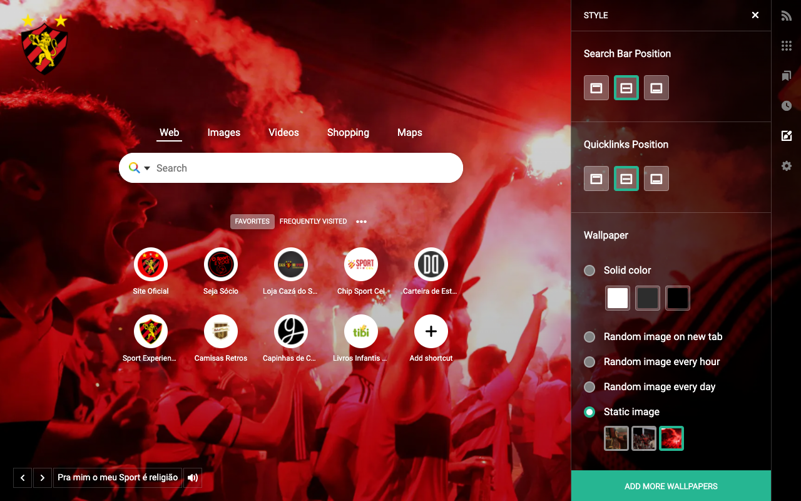Screen dimensions: 801x501
Task: Select the Solid color wallpaper option
Action: click(x=589, y=271)
